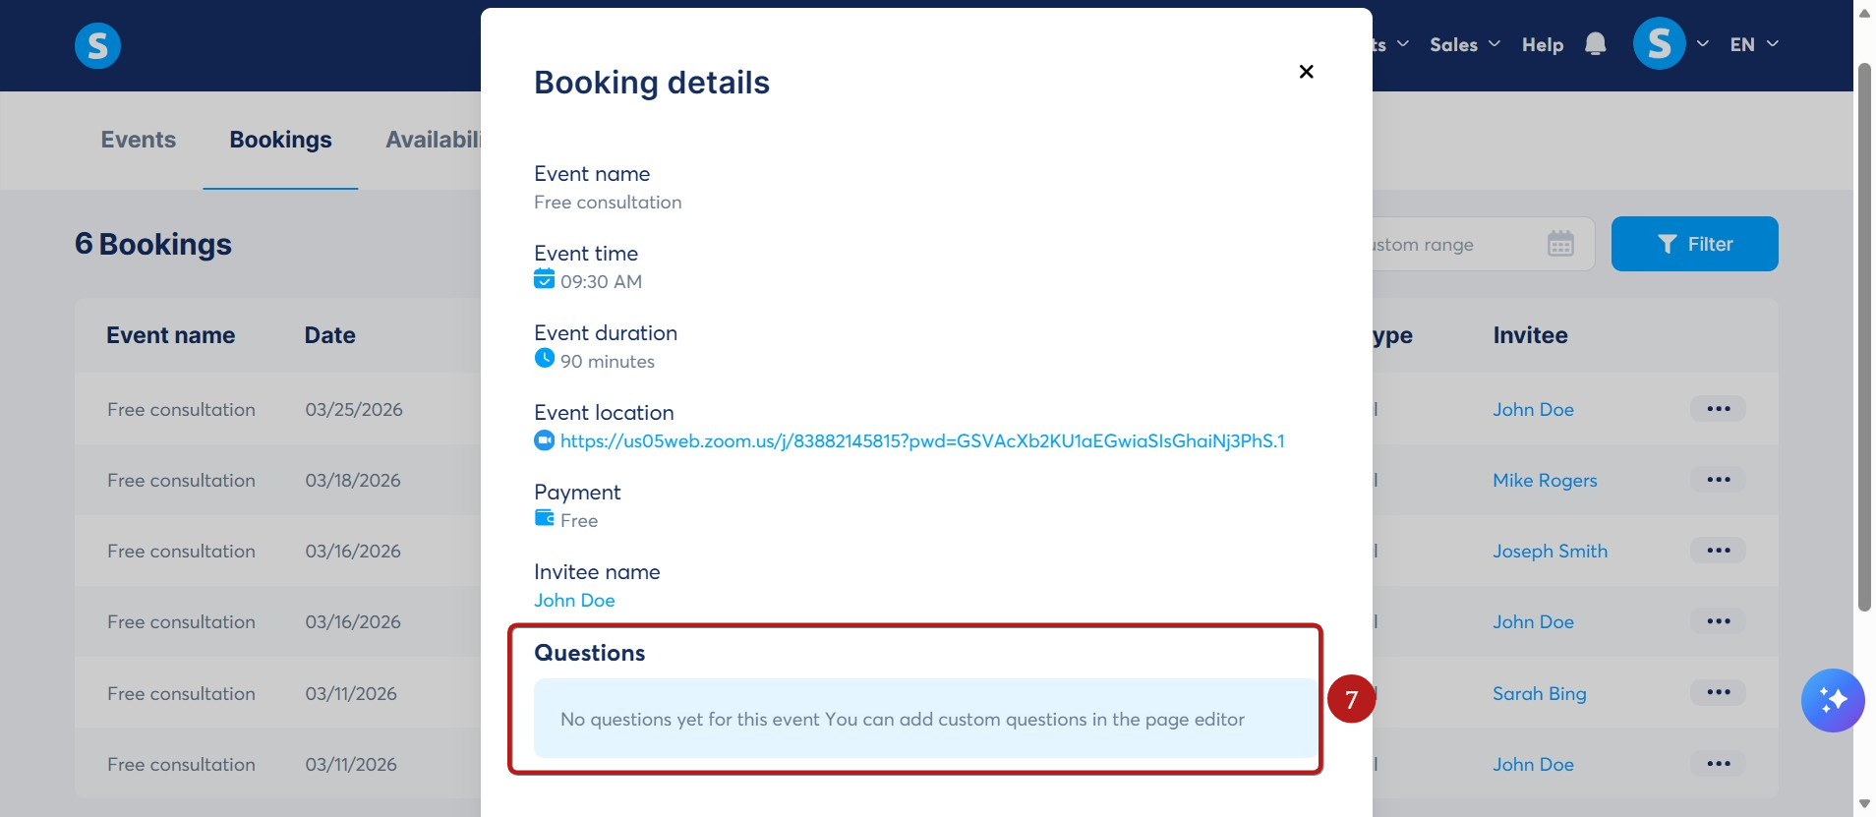Click the calendar icon in date range field
The width and height of the screenshot is (1876, 817).
click(1560, 244)
